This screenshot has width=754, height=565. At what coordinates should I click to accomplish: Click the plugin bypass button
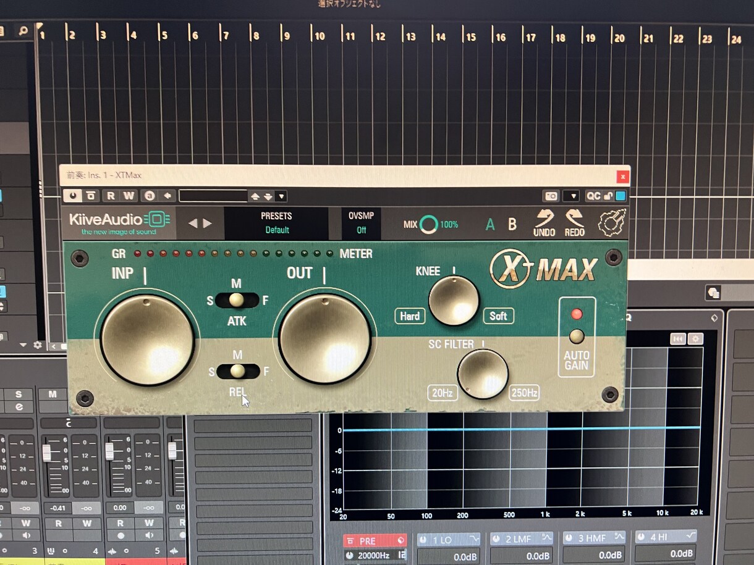tap(91, 196)
